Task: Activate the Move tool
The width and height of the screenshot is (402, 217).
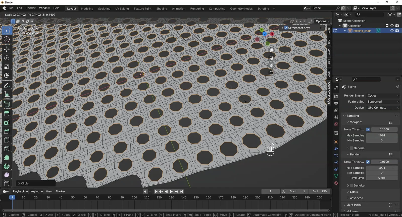Action: [x=7, y=49]
